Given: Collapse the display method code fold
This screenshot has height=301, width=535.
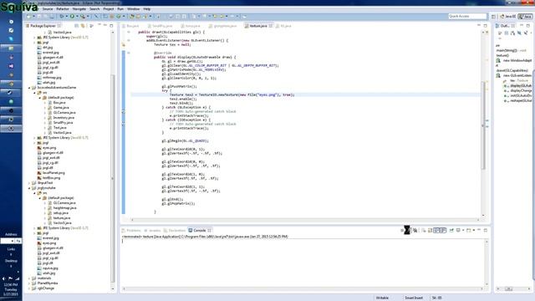Looking at the screenshot, I should coord(129,53).
